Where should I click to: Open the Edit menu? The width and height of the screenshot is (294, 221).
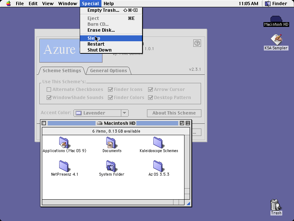pyautogui.click(x=33, y=4)
